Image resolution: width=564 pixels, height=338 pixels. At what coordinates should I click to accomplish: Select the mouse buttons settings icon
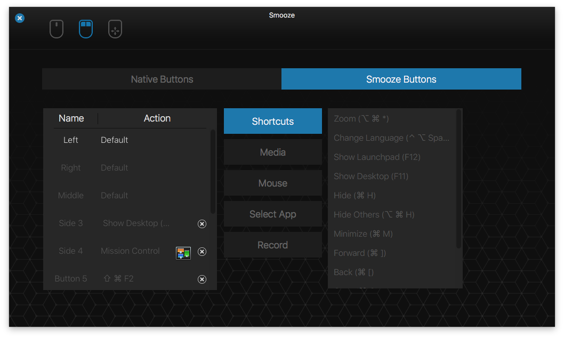pyautogui.click(x=86, y=29)
